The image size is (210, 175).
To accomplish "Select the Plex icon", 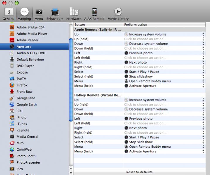I will tap(12, 169).
